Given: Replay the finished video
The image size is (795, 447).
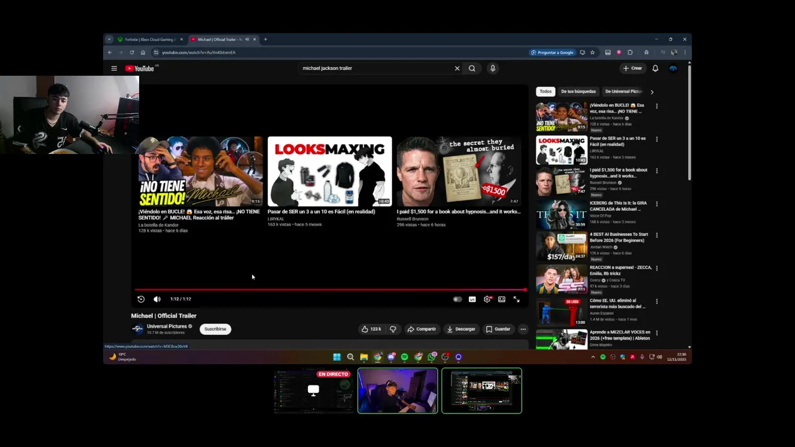Looking at the screenshot, I should pos(141,299).
